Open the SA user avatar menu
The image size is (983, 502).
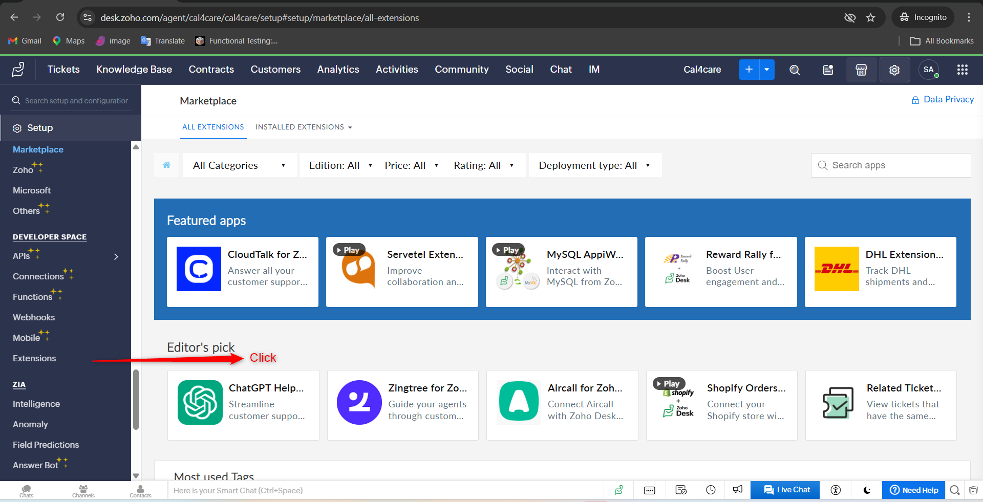[x=929, y=70]
